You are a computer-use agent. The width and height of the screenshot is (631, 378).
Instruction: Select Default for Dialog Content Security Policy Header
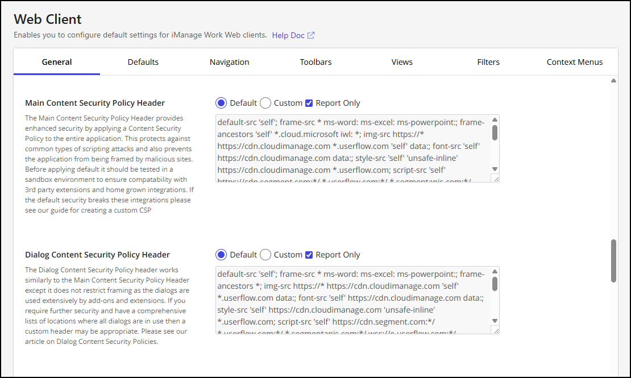click(221, 255)
